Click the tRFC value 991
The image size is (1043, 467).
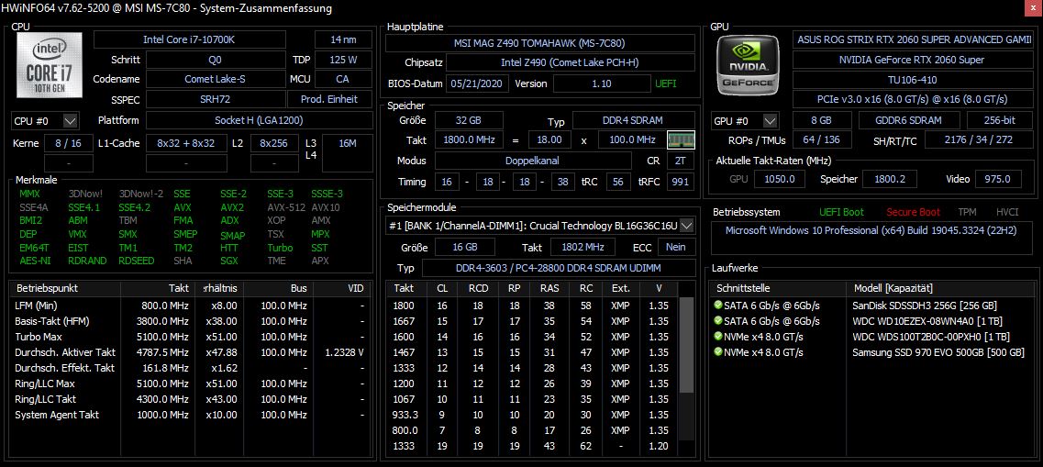point(681,181)
